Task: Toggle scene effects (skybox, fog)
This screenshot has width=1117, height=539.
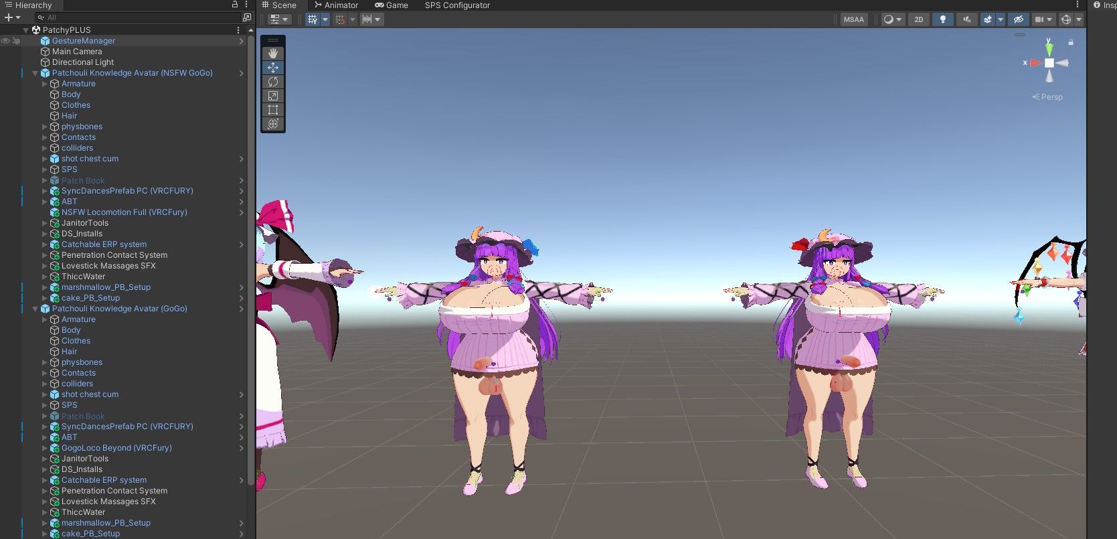Action: click(x=987, y=19)
